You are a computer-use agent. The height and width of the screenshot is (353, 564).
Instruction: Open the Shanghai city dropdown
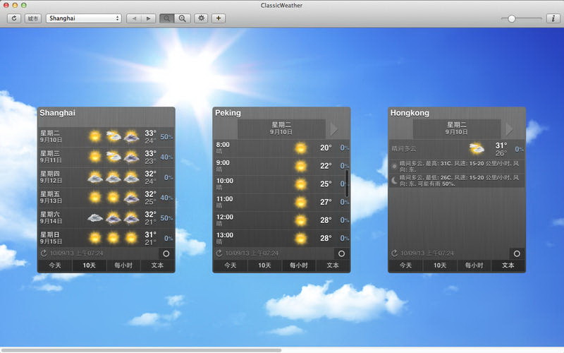[x=83, y=18]
